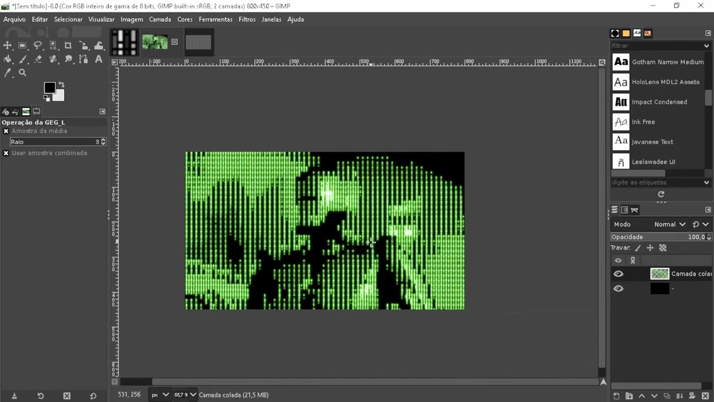
Task: Select the Text tool
Action: pyautogui.click(x=99, y=59)
